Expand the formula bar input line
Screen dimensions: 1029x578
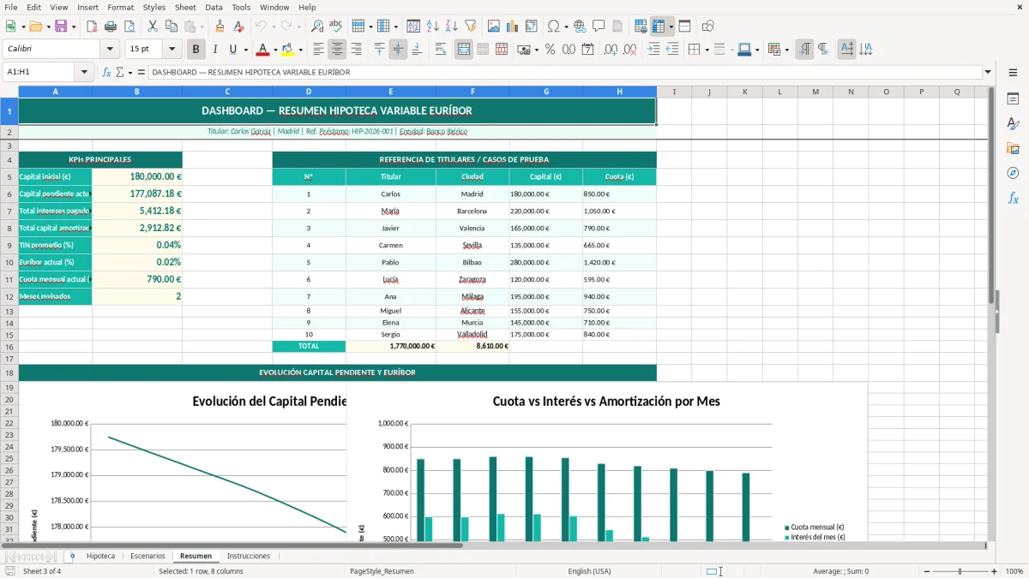989,72
